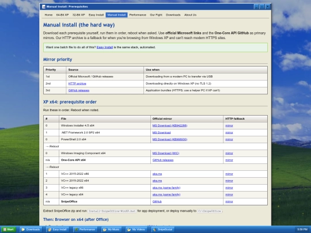Click the Install-SnipeOffice-WinXP.bat code text
Viewport: 311px width, 233px height.
[112, 211]
